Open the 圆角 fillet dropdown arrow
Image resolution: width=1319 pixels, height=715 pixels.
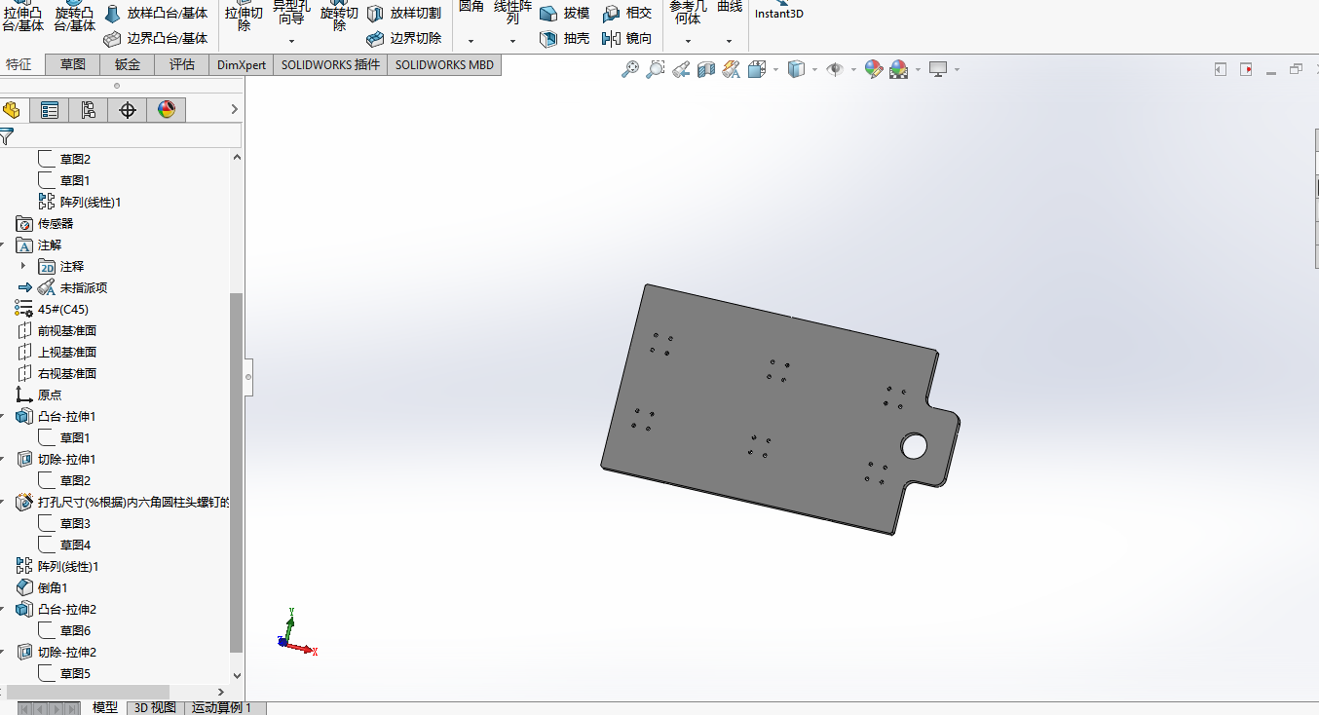click(471, 42)
